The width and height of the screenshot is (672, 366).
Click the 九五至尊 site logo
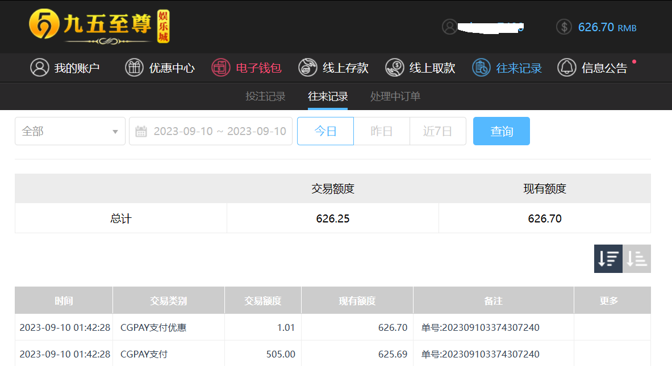point(99,27)
